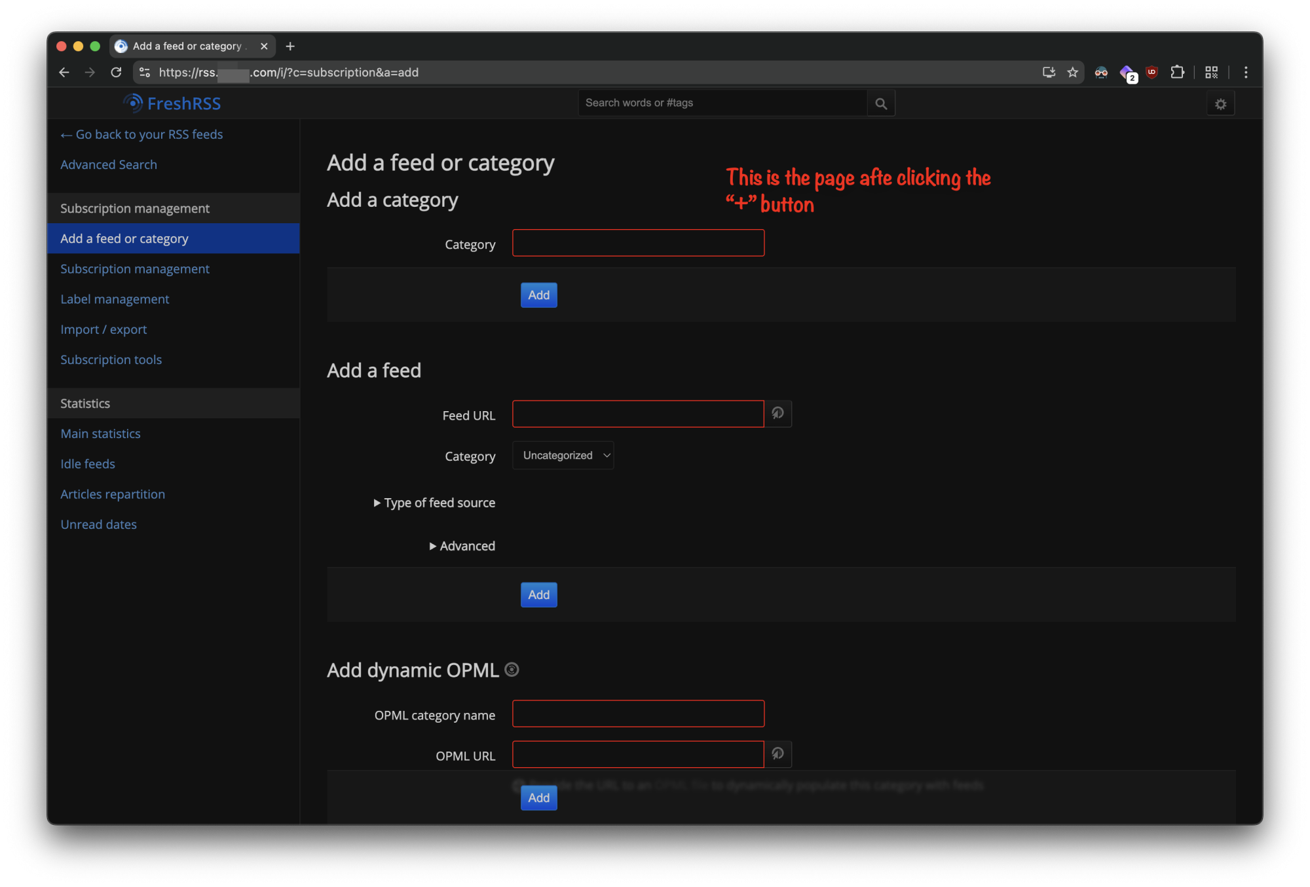Image resolution: width=1310 pixels, height=887 pixels.
Task: Open Subscription management page link
Action: pos(135,269)
